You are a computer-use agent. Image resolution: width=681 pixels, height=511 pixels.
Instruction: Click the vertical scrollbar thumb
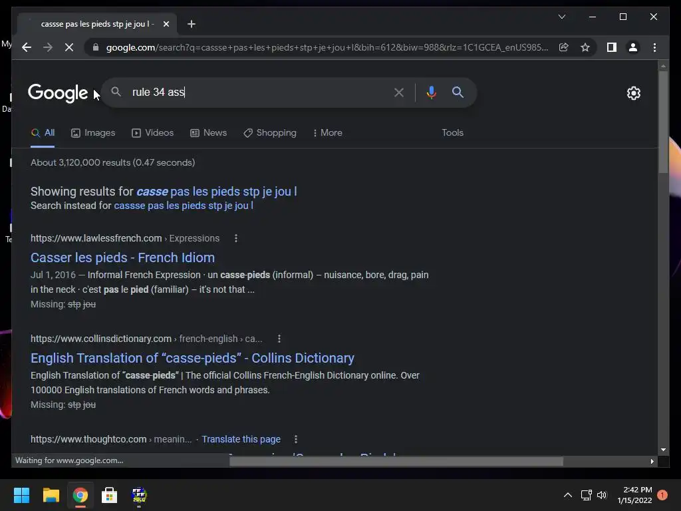[663, 122]
